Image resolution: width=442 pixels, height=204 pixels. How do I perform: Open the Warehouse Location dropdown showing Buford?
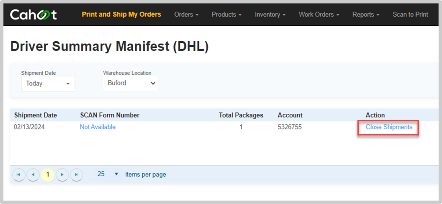[x=130, y=83]
